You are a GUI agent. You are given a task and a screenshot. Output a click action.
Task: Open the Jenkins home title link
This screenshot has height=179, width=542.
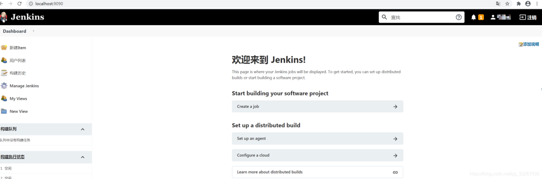27,17
